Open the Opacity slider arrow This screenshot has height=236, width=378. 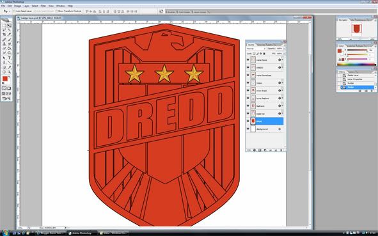point(283,49)
